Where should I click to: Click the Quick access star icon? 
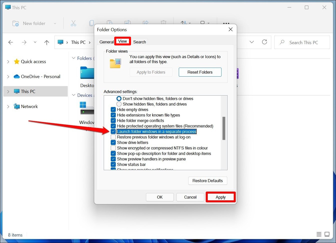[16, 62]
